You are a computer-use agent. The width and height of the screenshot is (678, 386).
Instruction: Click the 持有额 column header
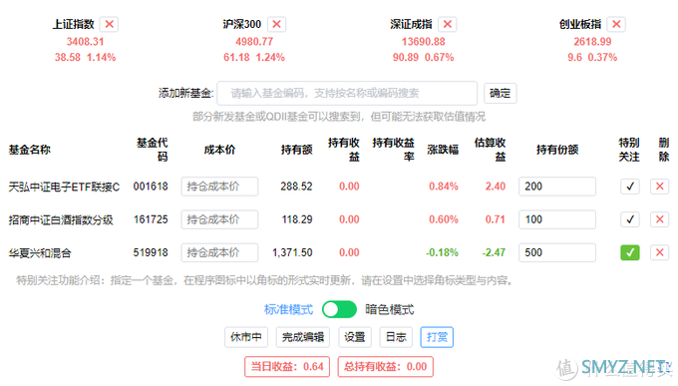297,150
